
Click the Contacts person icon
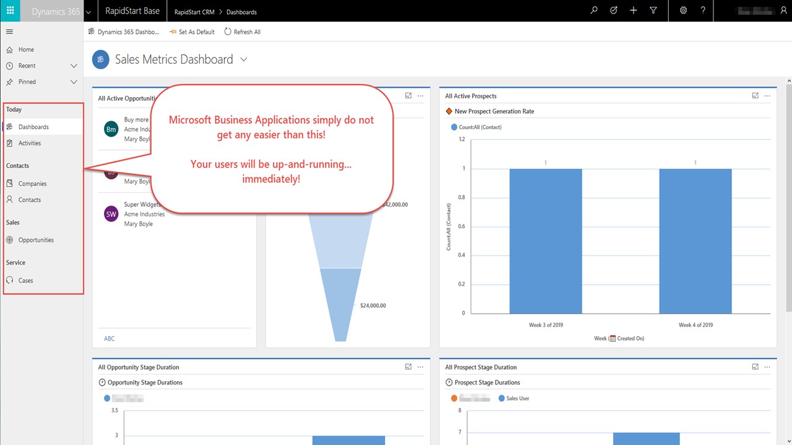9,200
